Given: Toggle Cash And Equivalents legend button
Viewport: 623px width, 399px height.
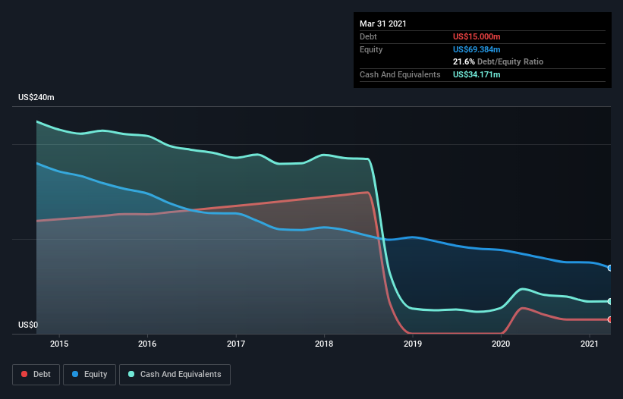Looking at the screenshot, I should 175,375.
